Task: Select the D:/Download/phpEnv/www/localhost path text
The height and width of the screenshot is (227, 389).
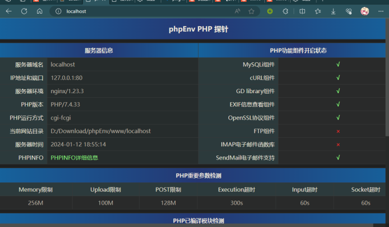Action: (x=101, y=131)
